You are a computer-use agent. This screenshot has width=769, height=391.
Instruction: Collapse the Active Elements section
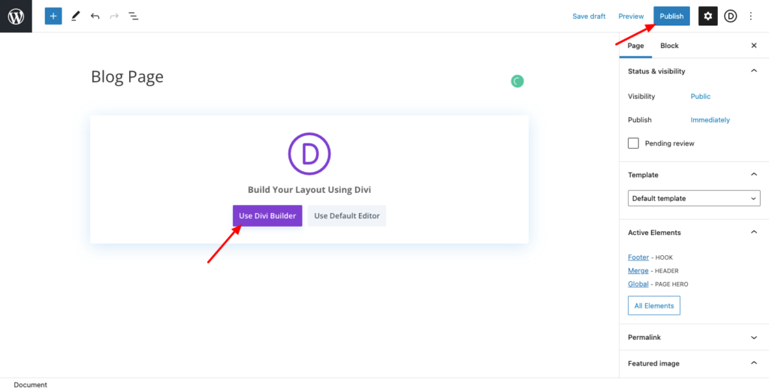point(754,232)
